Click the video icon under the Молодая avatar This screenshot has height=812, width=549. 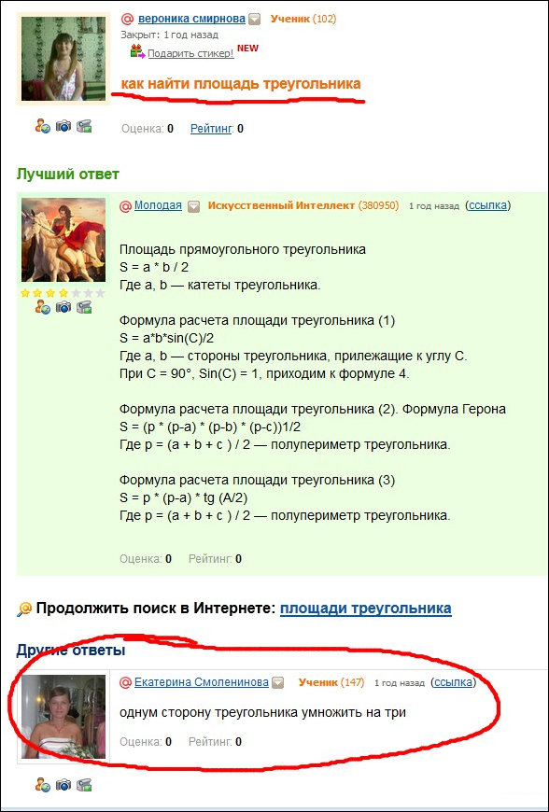[x=84, y=307]
